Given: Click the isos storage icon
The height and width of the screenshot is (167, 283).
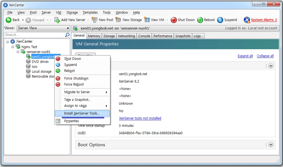Looking at the screenshot, I should pyautogui.click(x=28, y=66).
